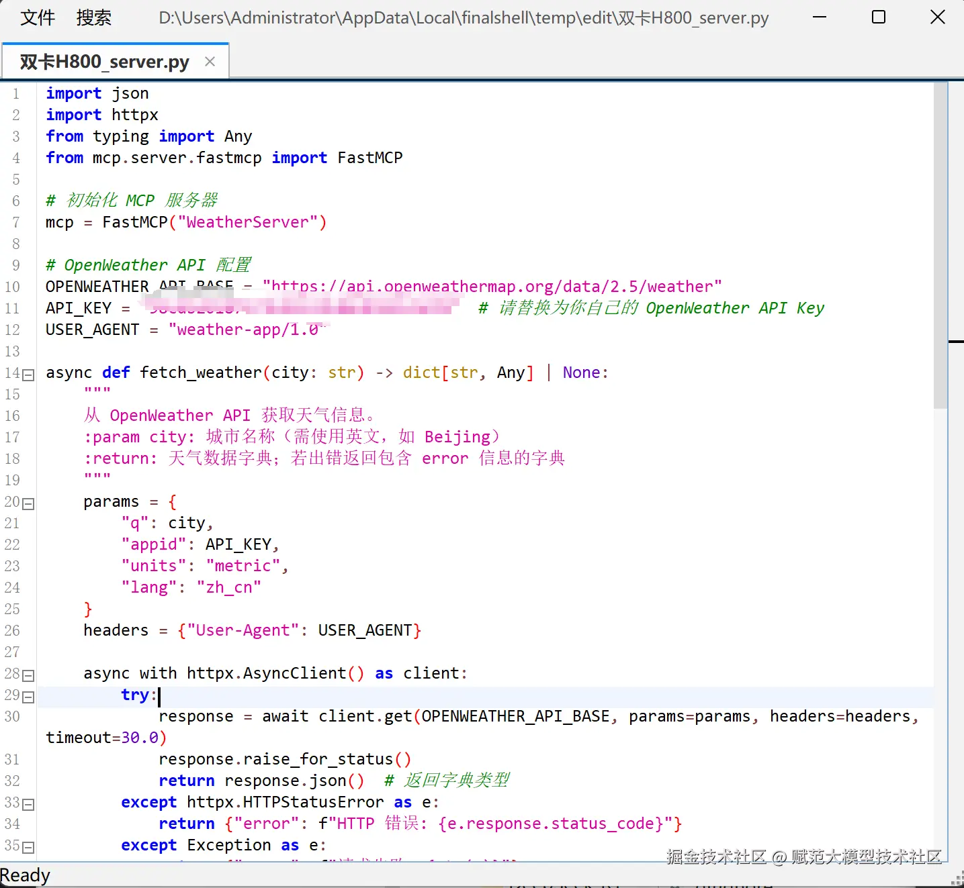Click the fetch_weather function name

(201, 373)
